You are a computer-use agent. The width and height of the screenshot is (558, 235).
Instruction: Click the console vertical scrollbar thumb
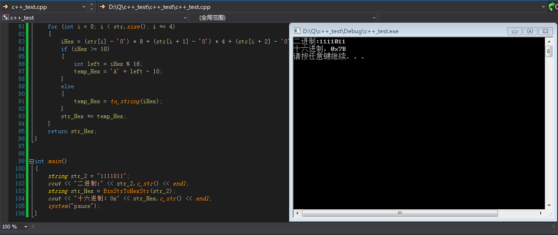coord(549,51)
